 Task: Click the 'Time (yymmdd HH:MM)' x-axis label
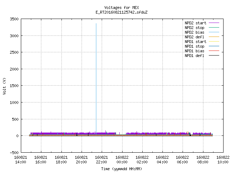[x=121, y=169]
